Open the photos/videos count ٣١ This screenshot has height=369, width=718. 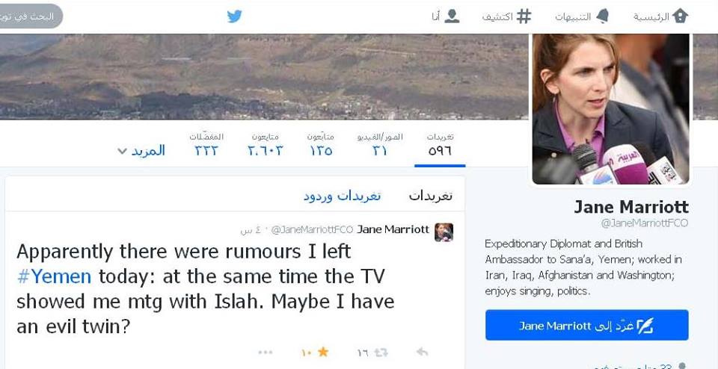tap(380, 146)
